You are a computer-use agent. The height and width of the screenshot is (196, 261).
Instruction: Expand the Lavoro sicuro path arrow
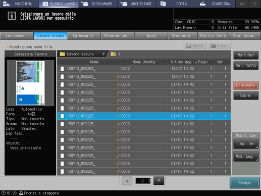pyautogui.click(x=103, y=54)
